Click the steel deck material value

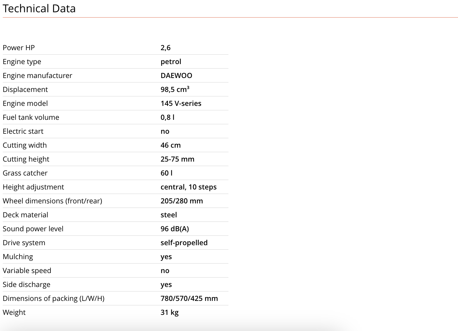[169, 215]
